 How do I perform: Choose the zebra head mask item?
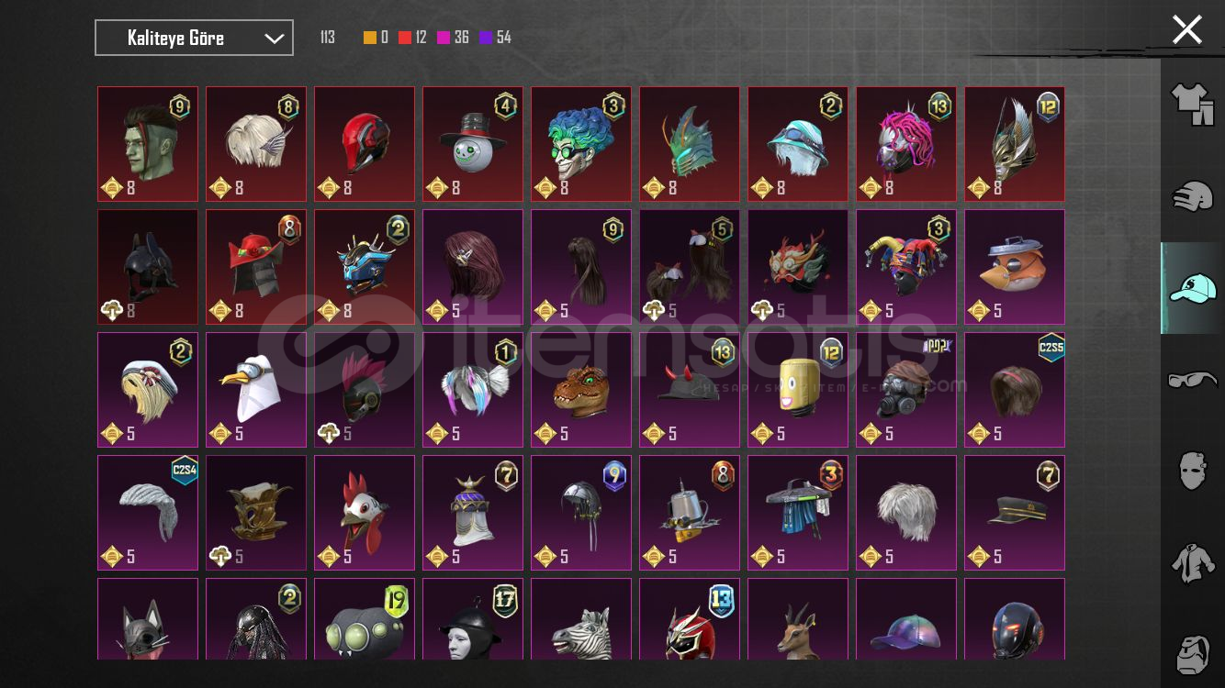tap(581, 619)
